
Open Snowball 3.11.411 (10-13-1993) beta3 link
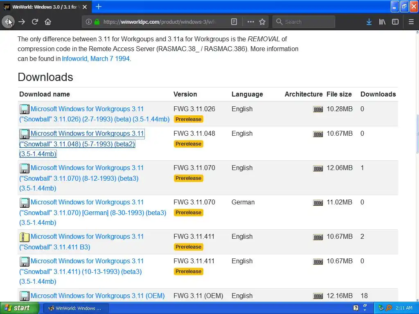81,271
